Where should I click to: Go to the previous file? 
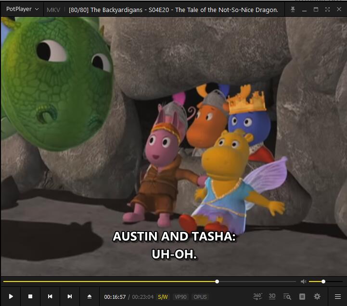50,296
